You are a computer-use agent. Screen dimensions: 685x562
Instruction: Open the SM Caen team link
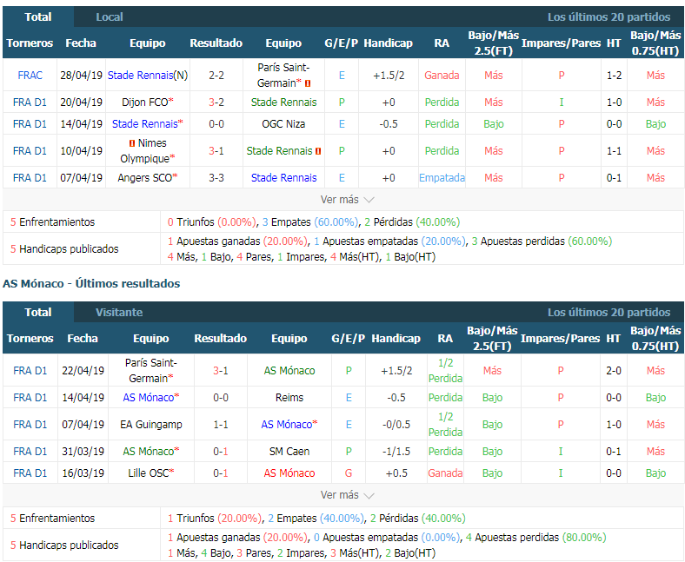click(x=289, y=452)
